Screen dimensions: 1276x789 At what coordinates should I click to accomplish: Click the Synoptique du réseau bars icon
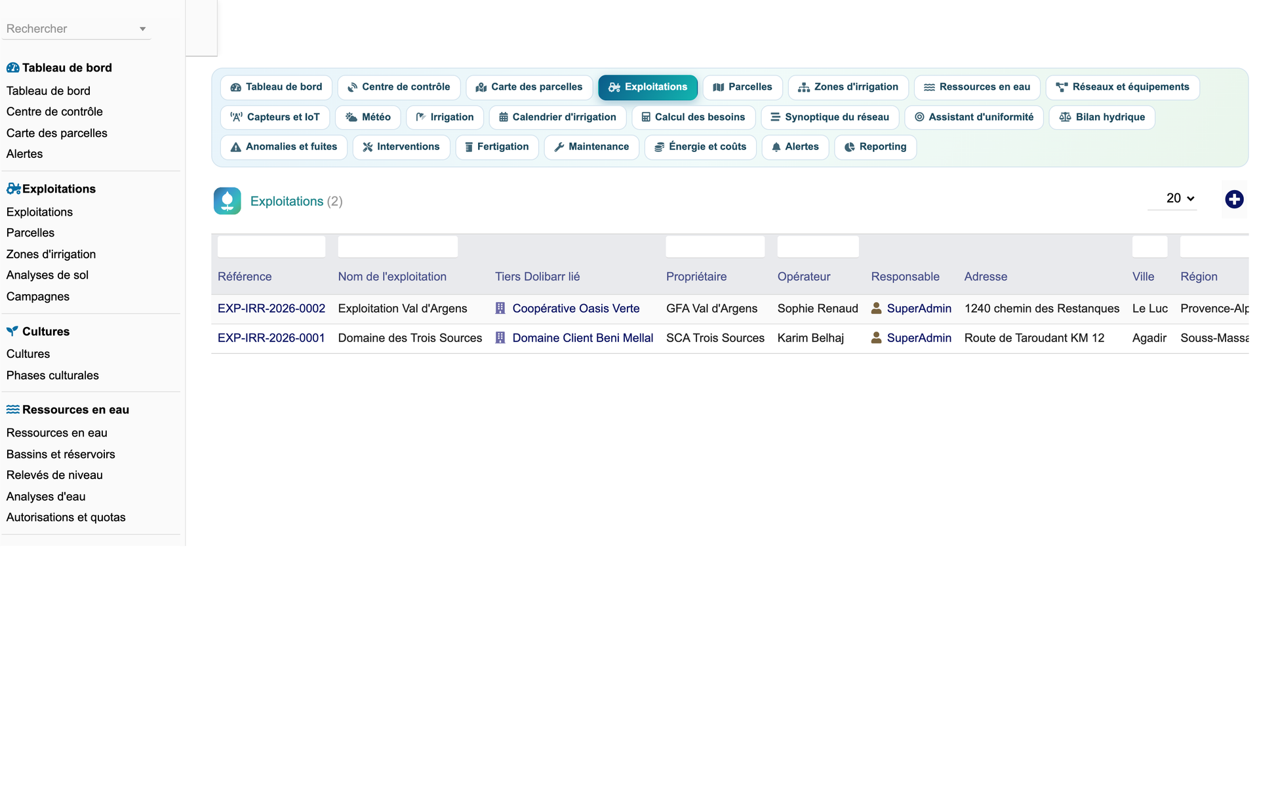[775, 117]
